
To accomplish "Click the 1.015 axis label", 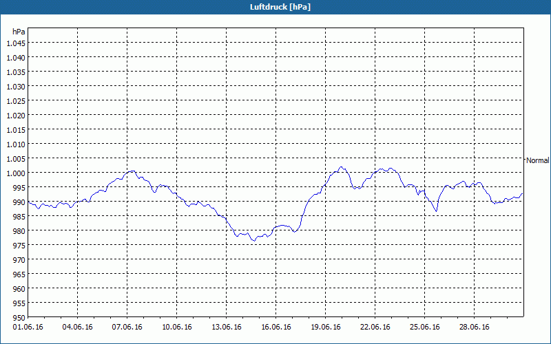I will click(16, 130).
